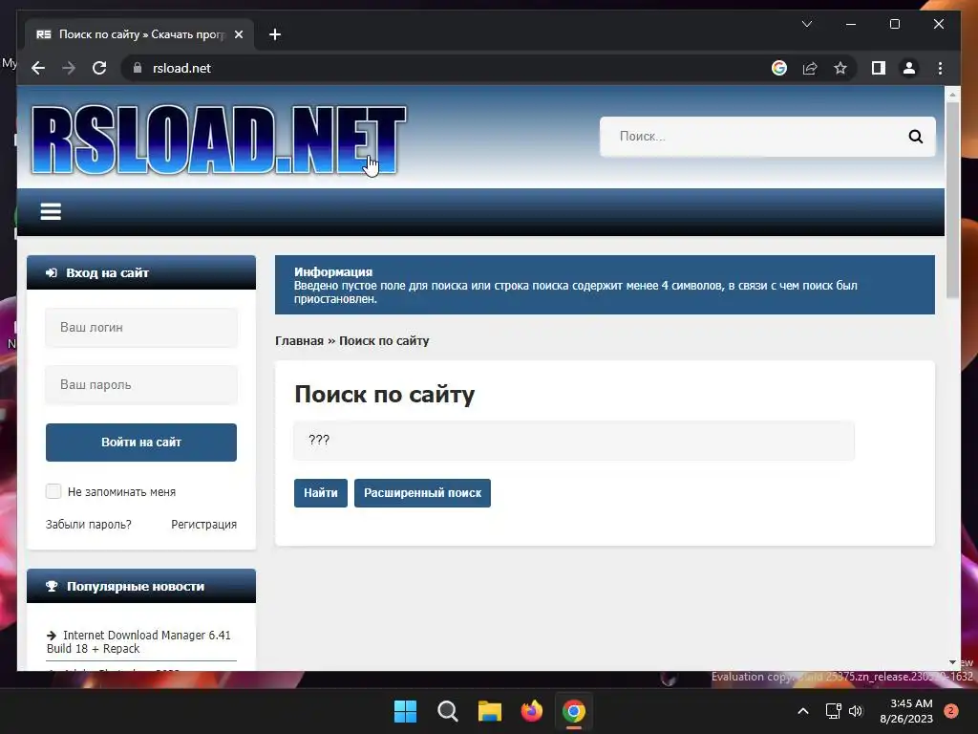Open the Google icon in address bar

pyautogui.click(x=779, y=68)
